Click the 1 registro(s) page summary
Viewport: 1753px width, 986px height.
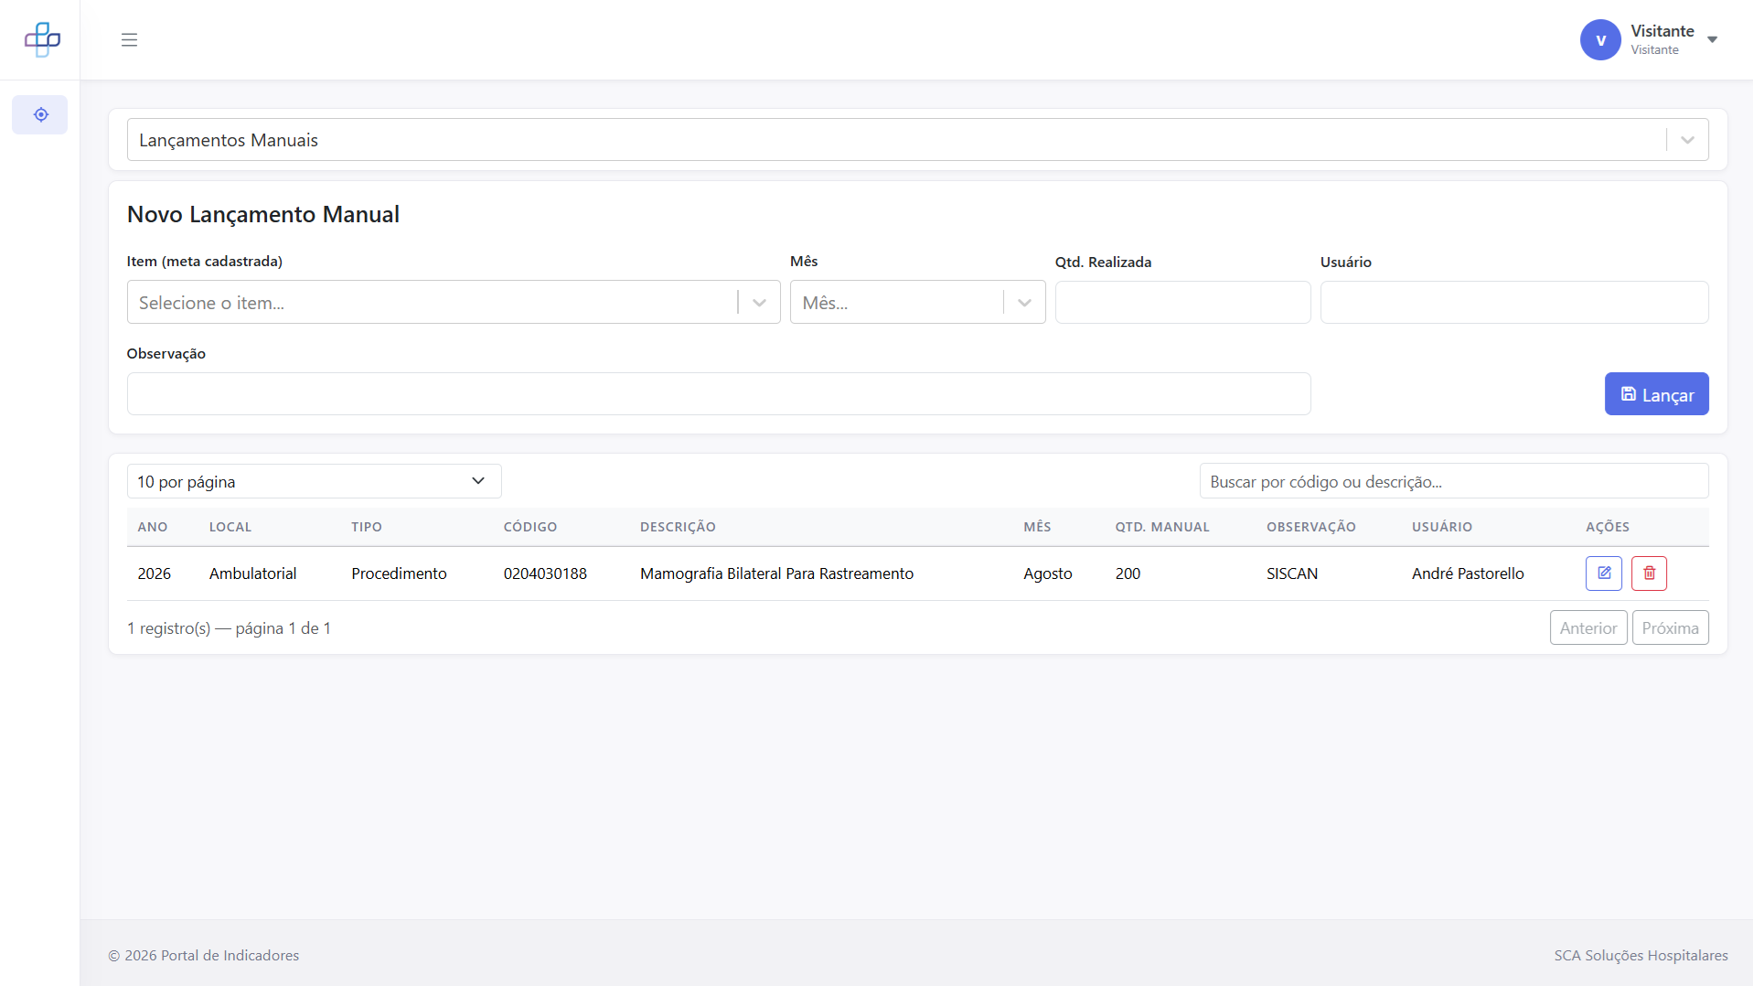229,628
